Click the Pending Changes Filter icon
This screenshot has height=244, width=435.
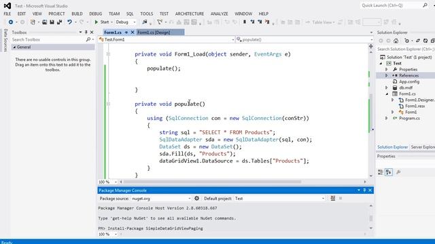pyautogui.click(x=407, y=41)
